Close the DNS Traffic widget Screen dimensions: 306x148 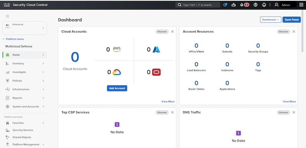pyautogui.click(x=294, y=112)
